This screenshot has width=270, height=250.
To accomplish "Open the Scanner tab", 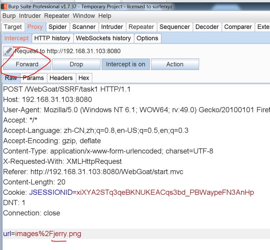I will pos(84,27).
